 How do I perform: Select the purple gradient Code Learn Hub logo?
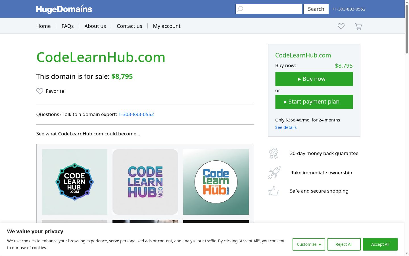[x=145, y=182]
